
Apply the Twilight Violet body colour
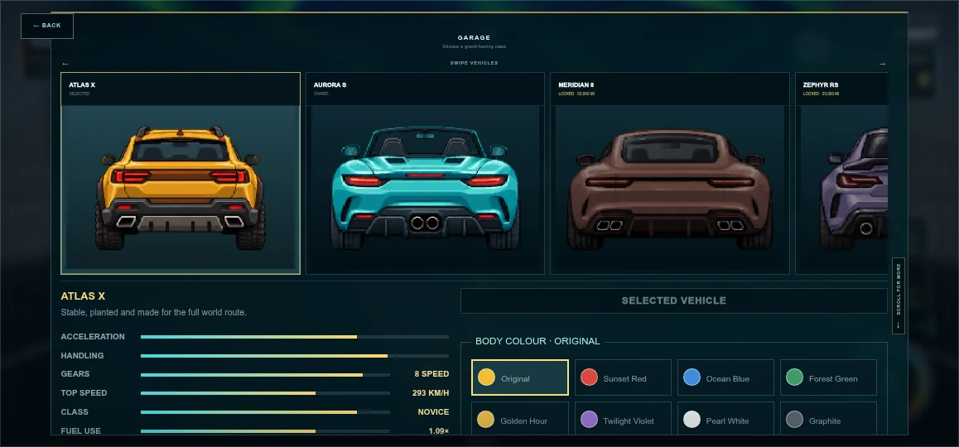623,419
